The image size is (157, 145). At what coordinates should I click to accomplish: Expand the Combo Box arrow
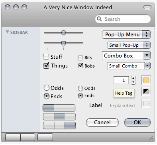(x=147, y=56)
